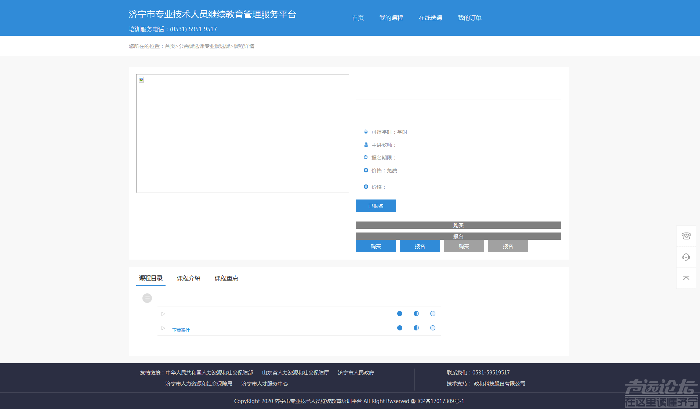Click the half-filled circle in 下载课件 row
This screenshot has width=700, height=410.
[x=416, y=328]
